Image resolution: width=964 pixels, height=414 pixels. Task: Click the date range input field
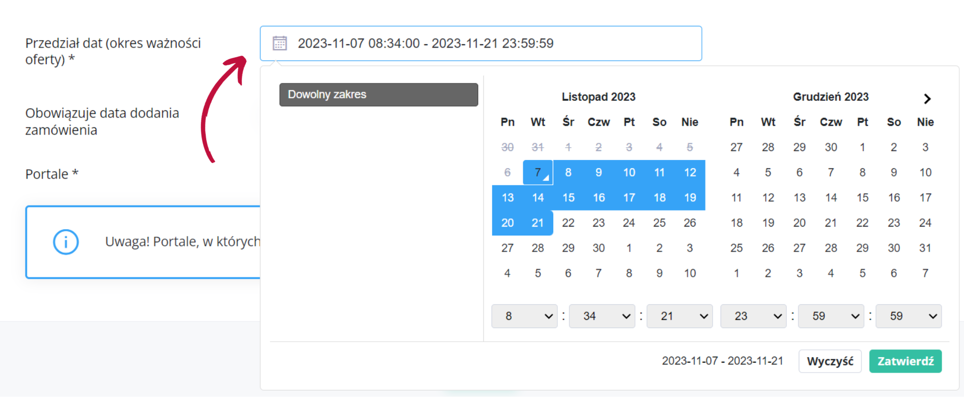pyautogui.click(x=481, y=43)
